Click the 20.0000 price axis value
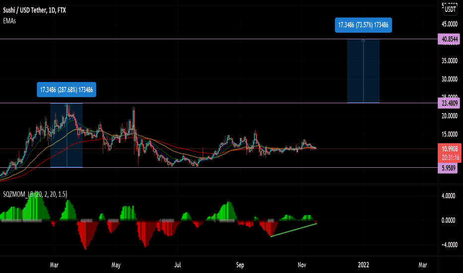Screen dimensions: 463x273 (x=450, y=116)
